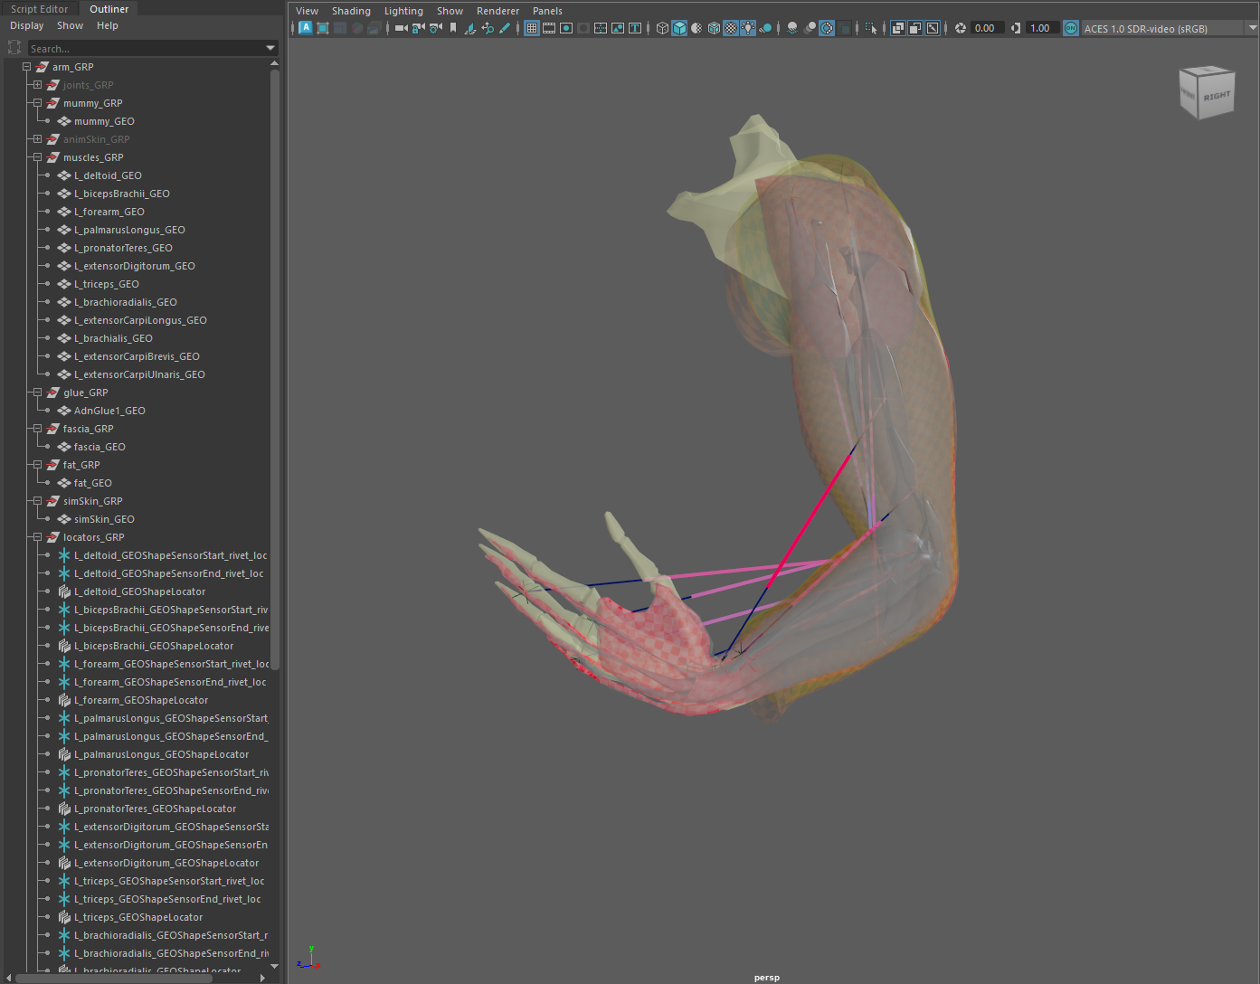This screenshot has width=1260, height=984.
Task: Select L_bicepsBrachii_GEO in the Outliner
Action: coord(121,194)
